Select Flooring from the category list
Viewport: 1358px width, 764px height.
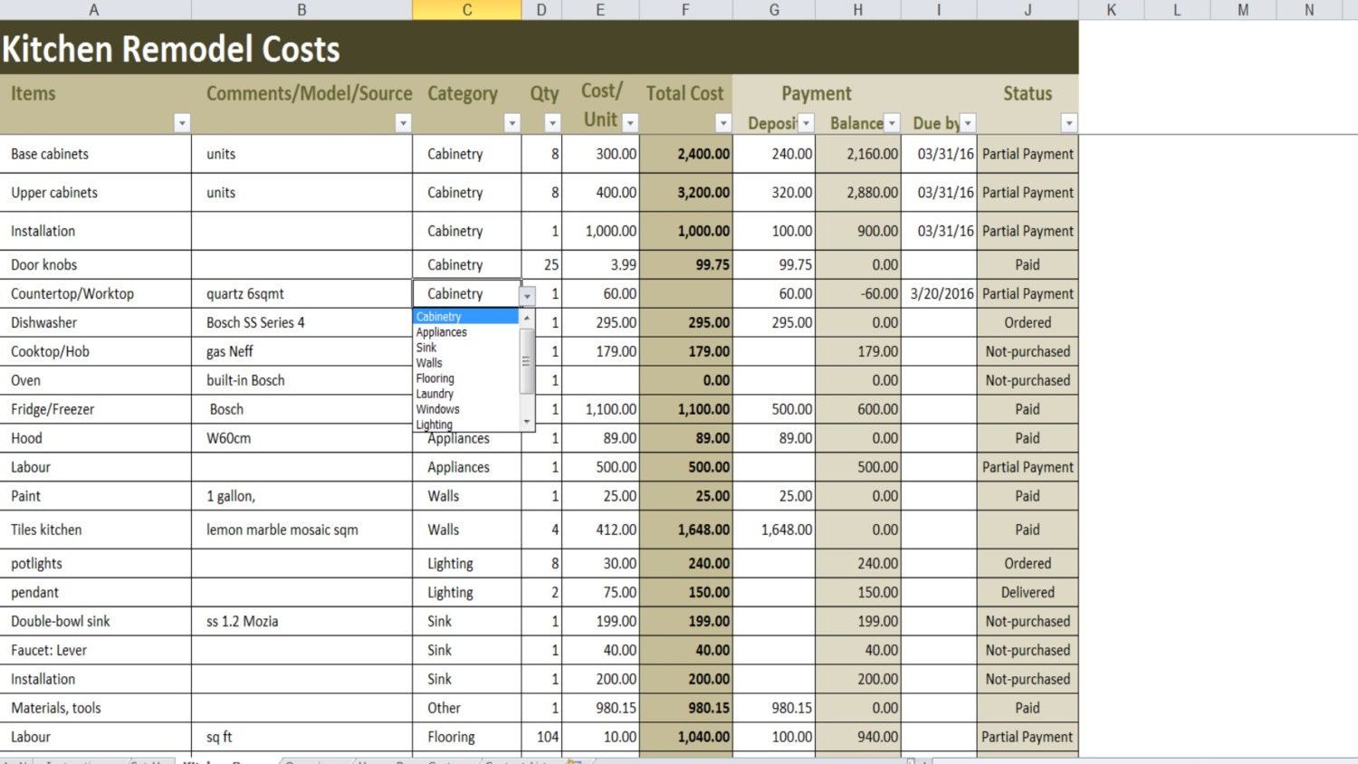(435, 378)
